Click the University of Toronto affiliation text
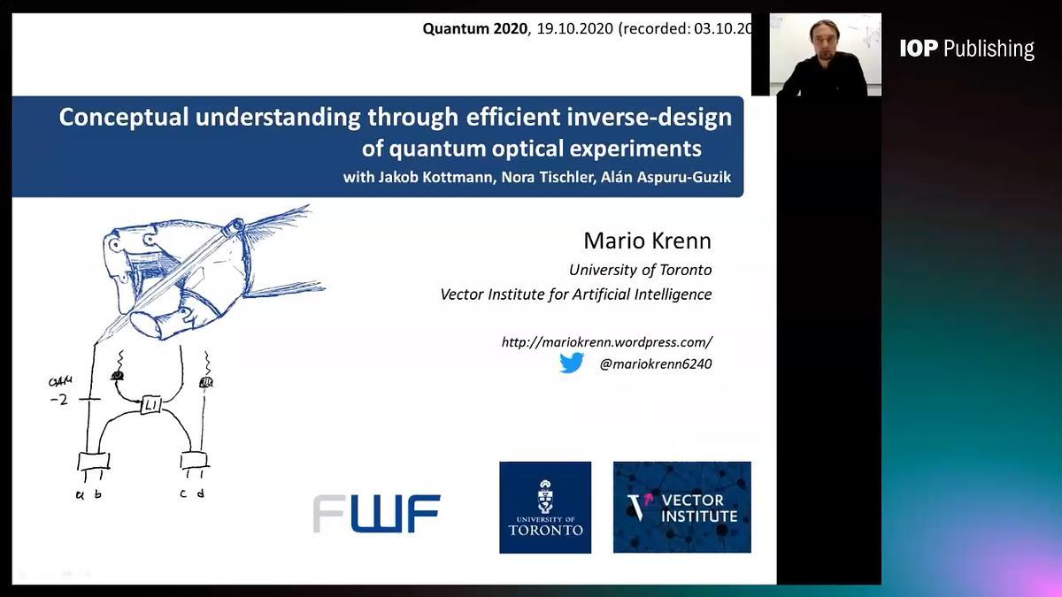Viewport: 1062px width, 597px height. (x=640, y=270)
